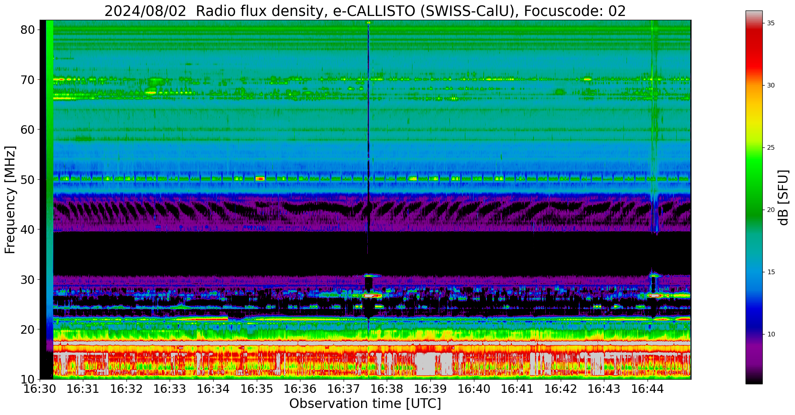This screenshot has width=795, height=415.
Task: Click the x-axis tick label 16:38
Action: pyautogui.click(x=387, y=389)
